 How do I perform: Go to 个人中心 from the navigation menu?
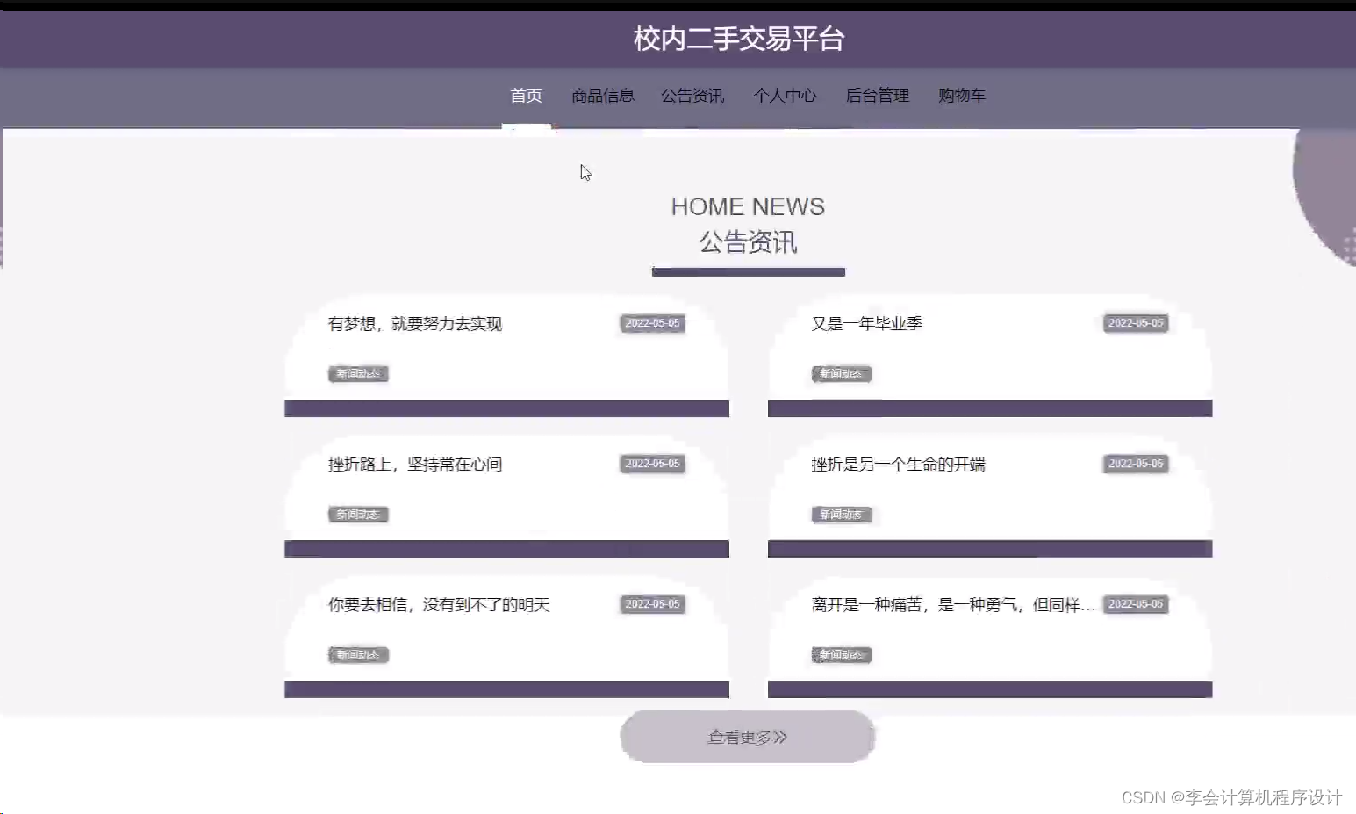[786, 96]
